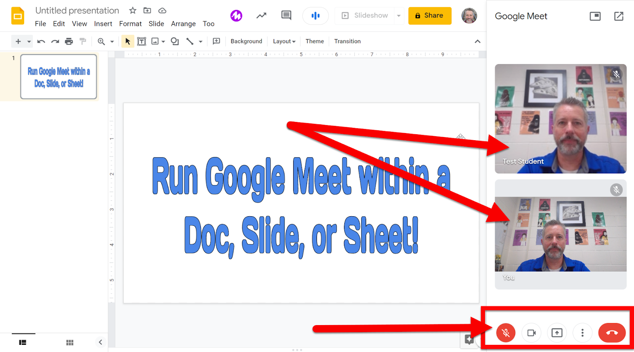Open the File menu
634x352 pixels.
40,24
